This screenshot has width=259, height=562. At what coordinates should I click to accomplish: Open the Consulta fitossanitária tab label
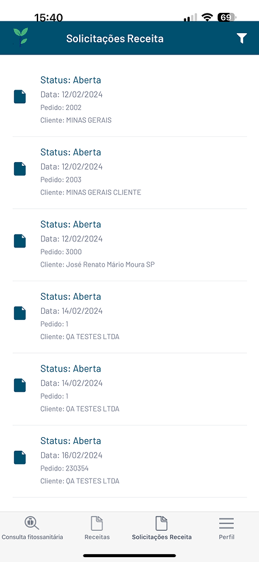pyautogui.click(x=33, y=537)
